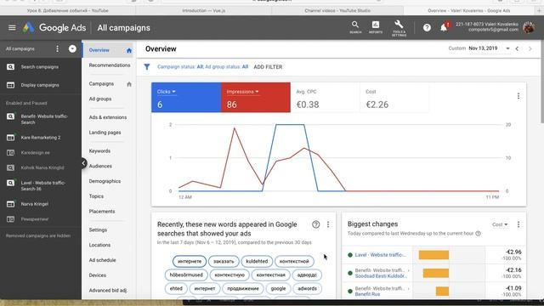
Task: Open the Help question mark
Action: coord(427,28)
